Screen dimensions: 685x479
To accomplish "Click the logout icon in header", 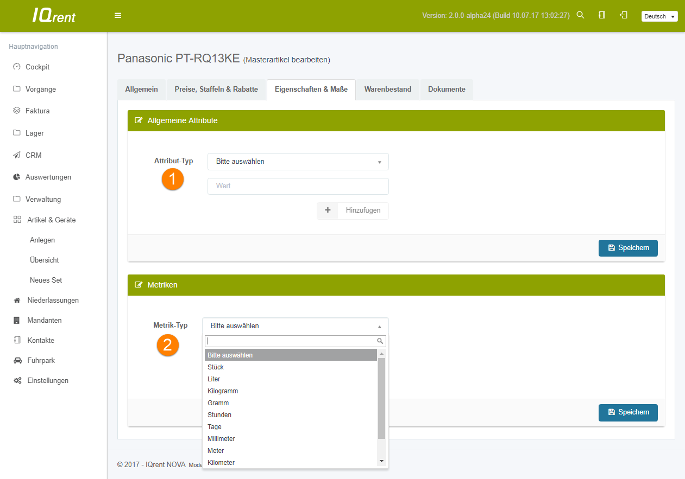I will coord(624,15).
